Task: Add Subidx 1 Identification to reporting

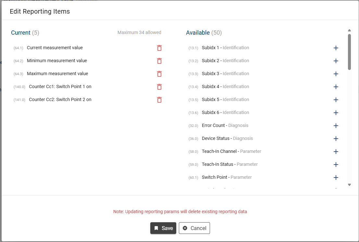Action: (336, 48)
